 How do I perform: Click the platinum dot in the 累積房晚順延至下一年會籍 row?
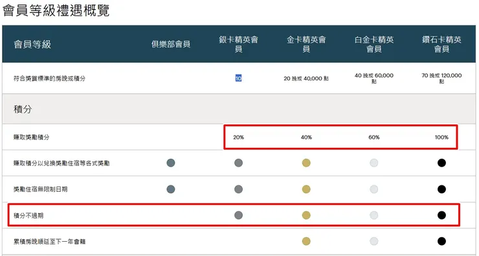point(374,241)
